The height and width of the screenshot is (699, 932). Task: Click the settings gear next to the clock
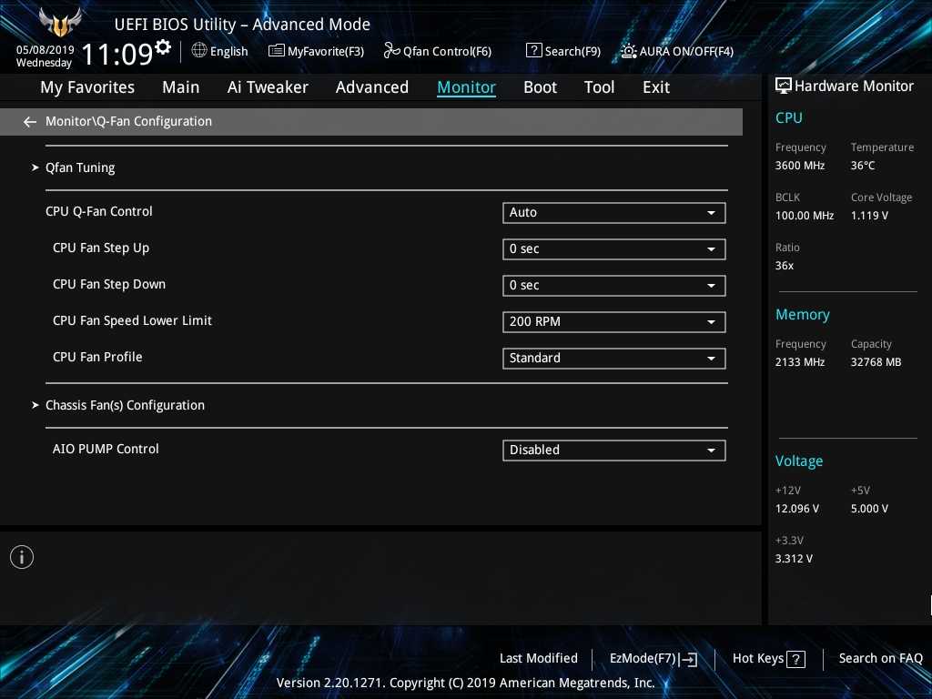point(163,46)
